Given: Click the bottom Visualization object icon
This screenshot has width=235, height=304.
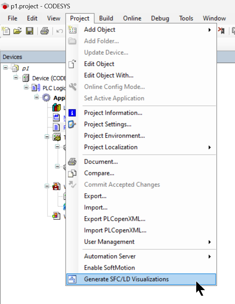Looking at the screenshot, I should coord(56,216).
